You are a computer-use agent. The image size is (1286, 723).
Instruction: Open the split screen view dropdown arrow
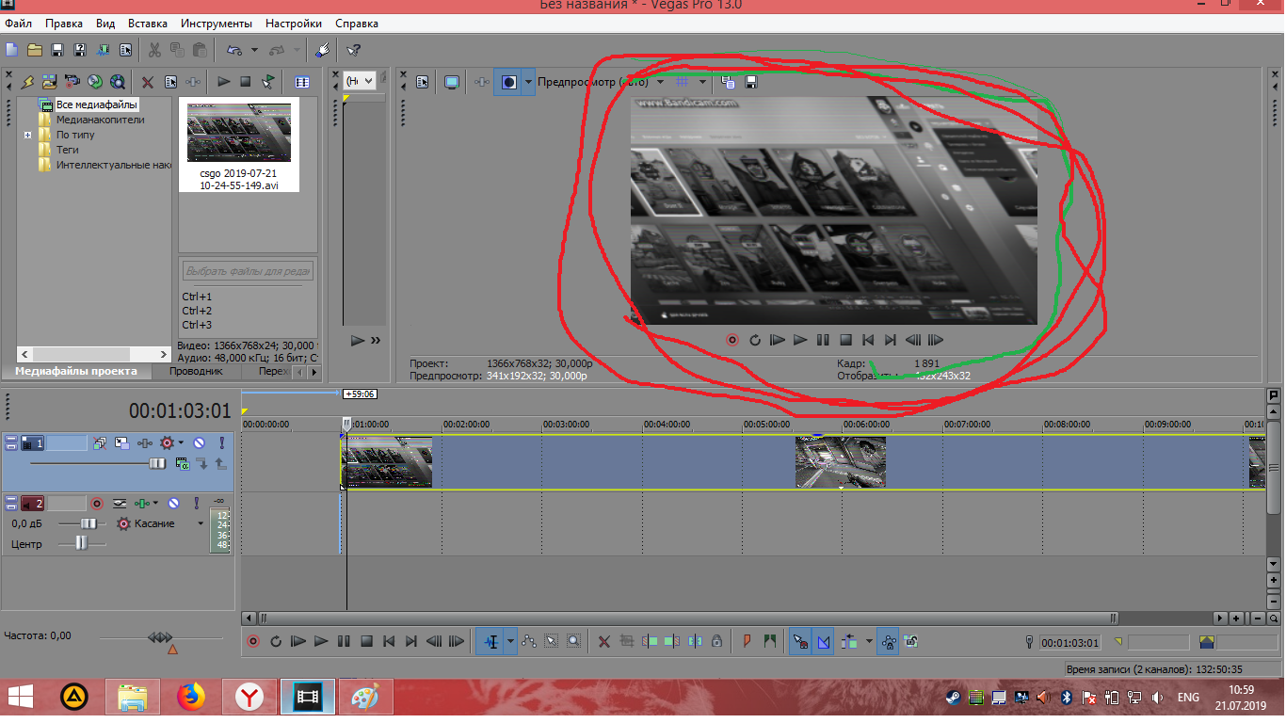528,82
